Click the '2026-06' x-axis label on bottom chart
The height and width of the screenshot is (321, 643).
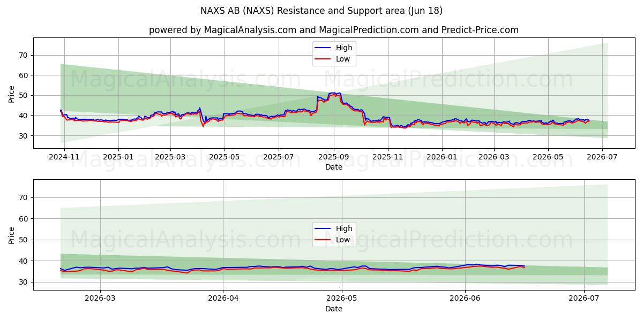(465, 300)
